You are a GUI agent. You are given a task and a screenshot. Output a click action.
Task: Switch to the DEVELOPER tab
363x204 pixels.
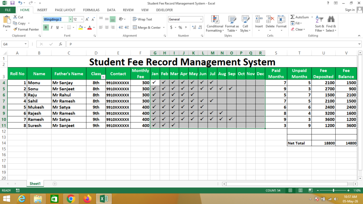tap(164, 10)
